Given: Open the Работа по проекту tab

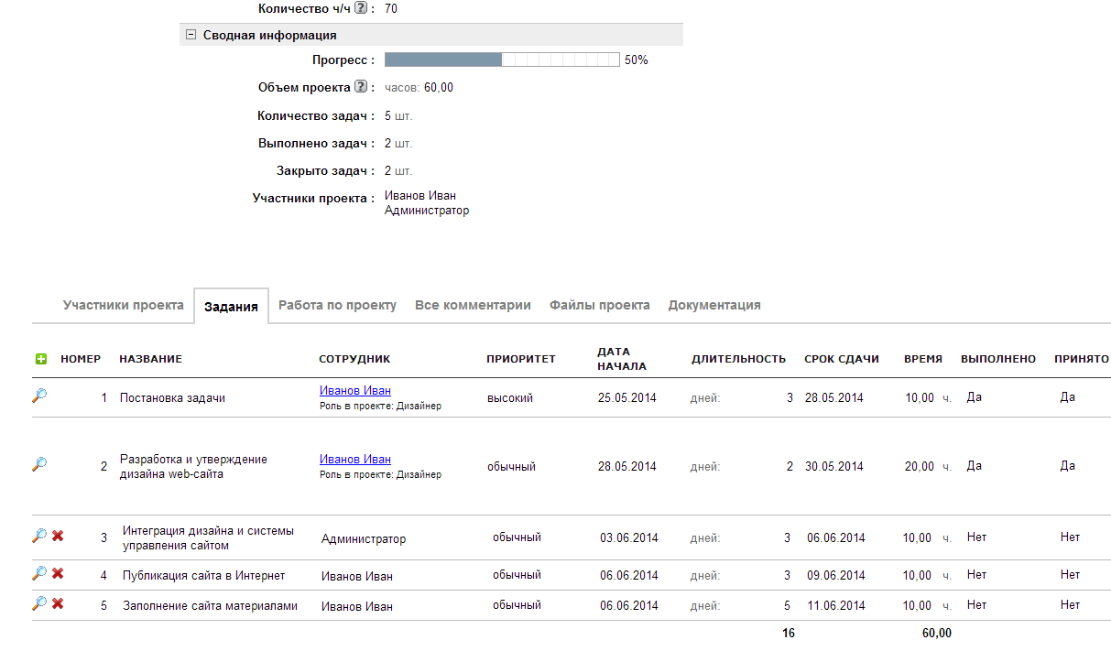Looking at the screenshot, I should 337,305.
